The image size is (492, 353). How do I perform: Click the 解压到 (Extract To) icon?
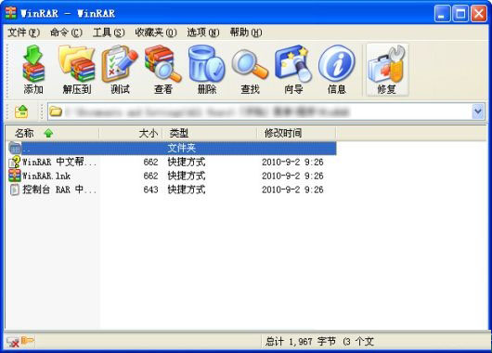tap(76, 70)
